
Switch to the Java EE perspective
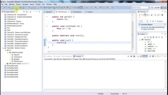point(157,8)
